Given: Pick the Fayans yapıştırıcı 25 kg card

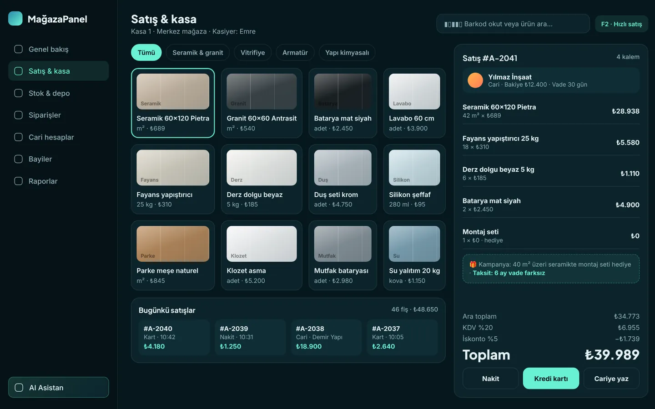Looking at the screenshot, I should [173, 179].
